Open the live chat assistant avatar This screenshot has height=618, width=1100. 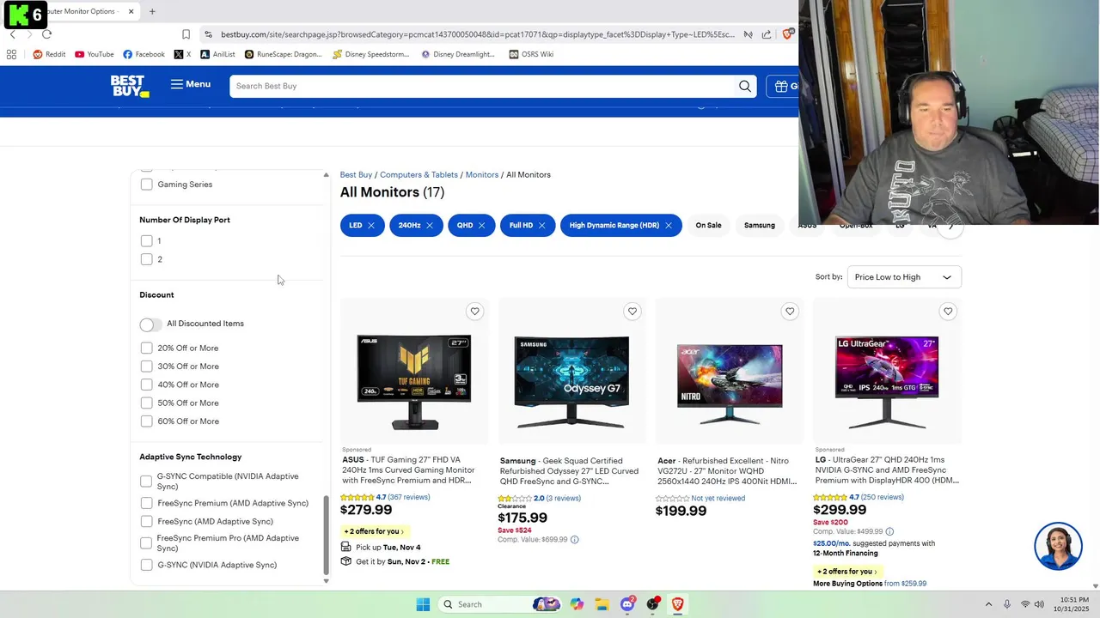[x=1058, y=546]
